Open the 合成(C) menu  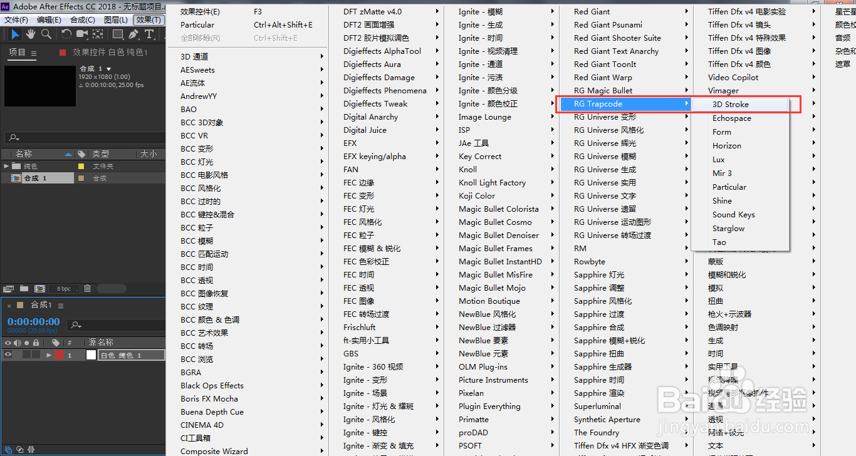tap(83, 20)
